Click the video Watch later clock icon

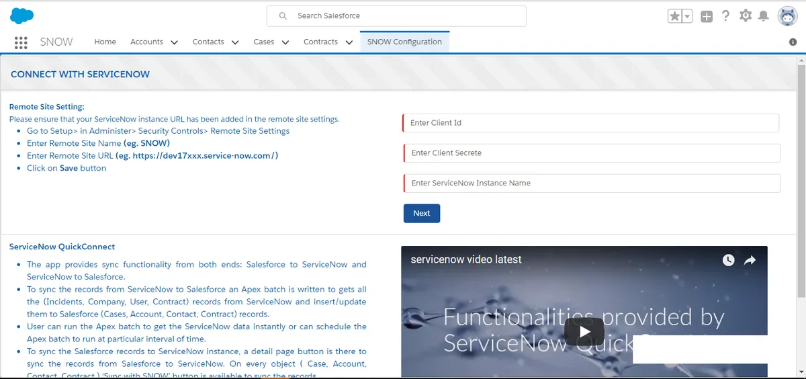pos(729,260)
